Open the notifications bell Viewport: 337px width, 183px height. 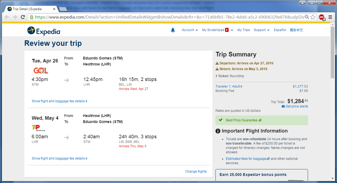[x=173, y=30]
